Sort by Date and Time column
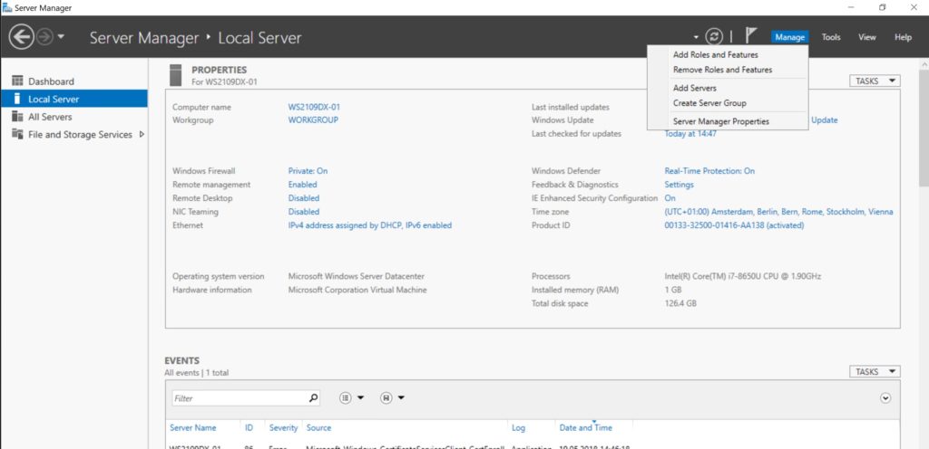Image resolution: width=929 pixels, height=449 pixels. [585, 428]
